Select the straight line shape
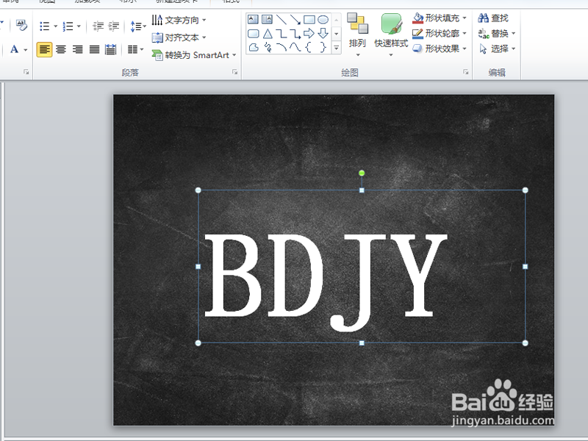This screenshot has width=588, height=441. click(281, 19)
